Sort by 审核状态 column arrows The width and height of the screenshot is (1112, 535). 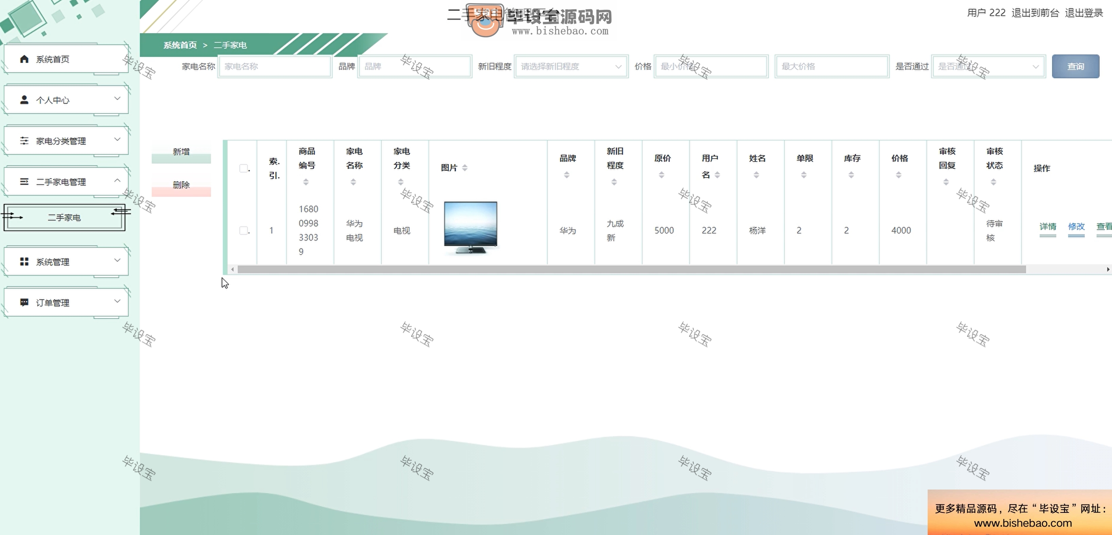tap(993, 182)
